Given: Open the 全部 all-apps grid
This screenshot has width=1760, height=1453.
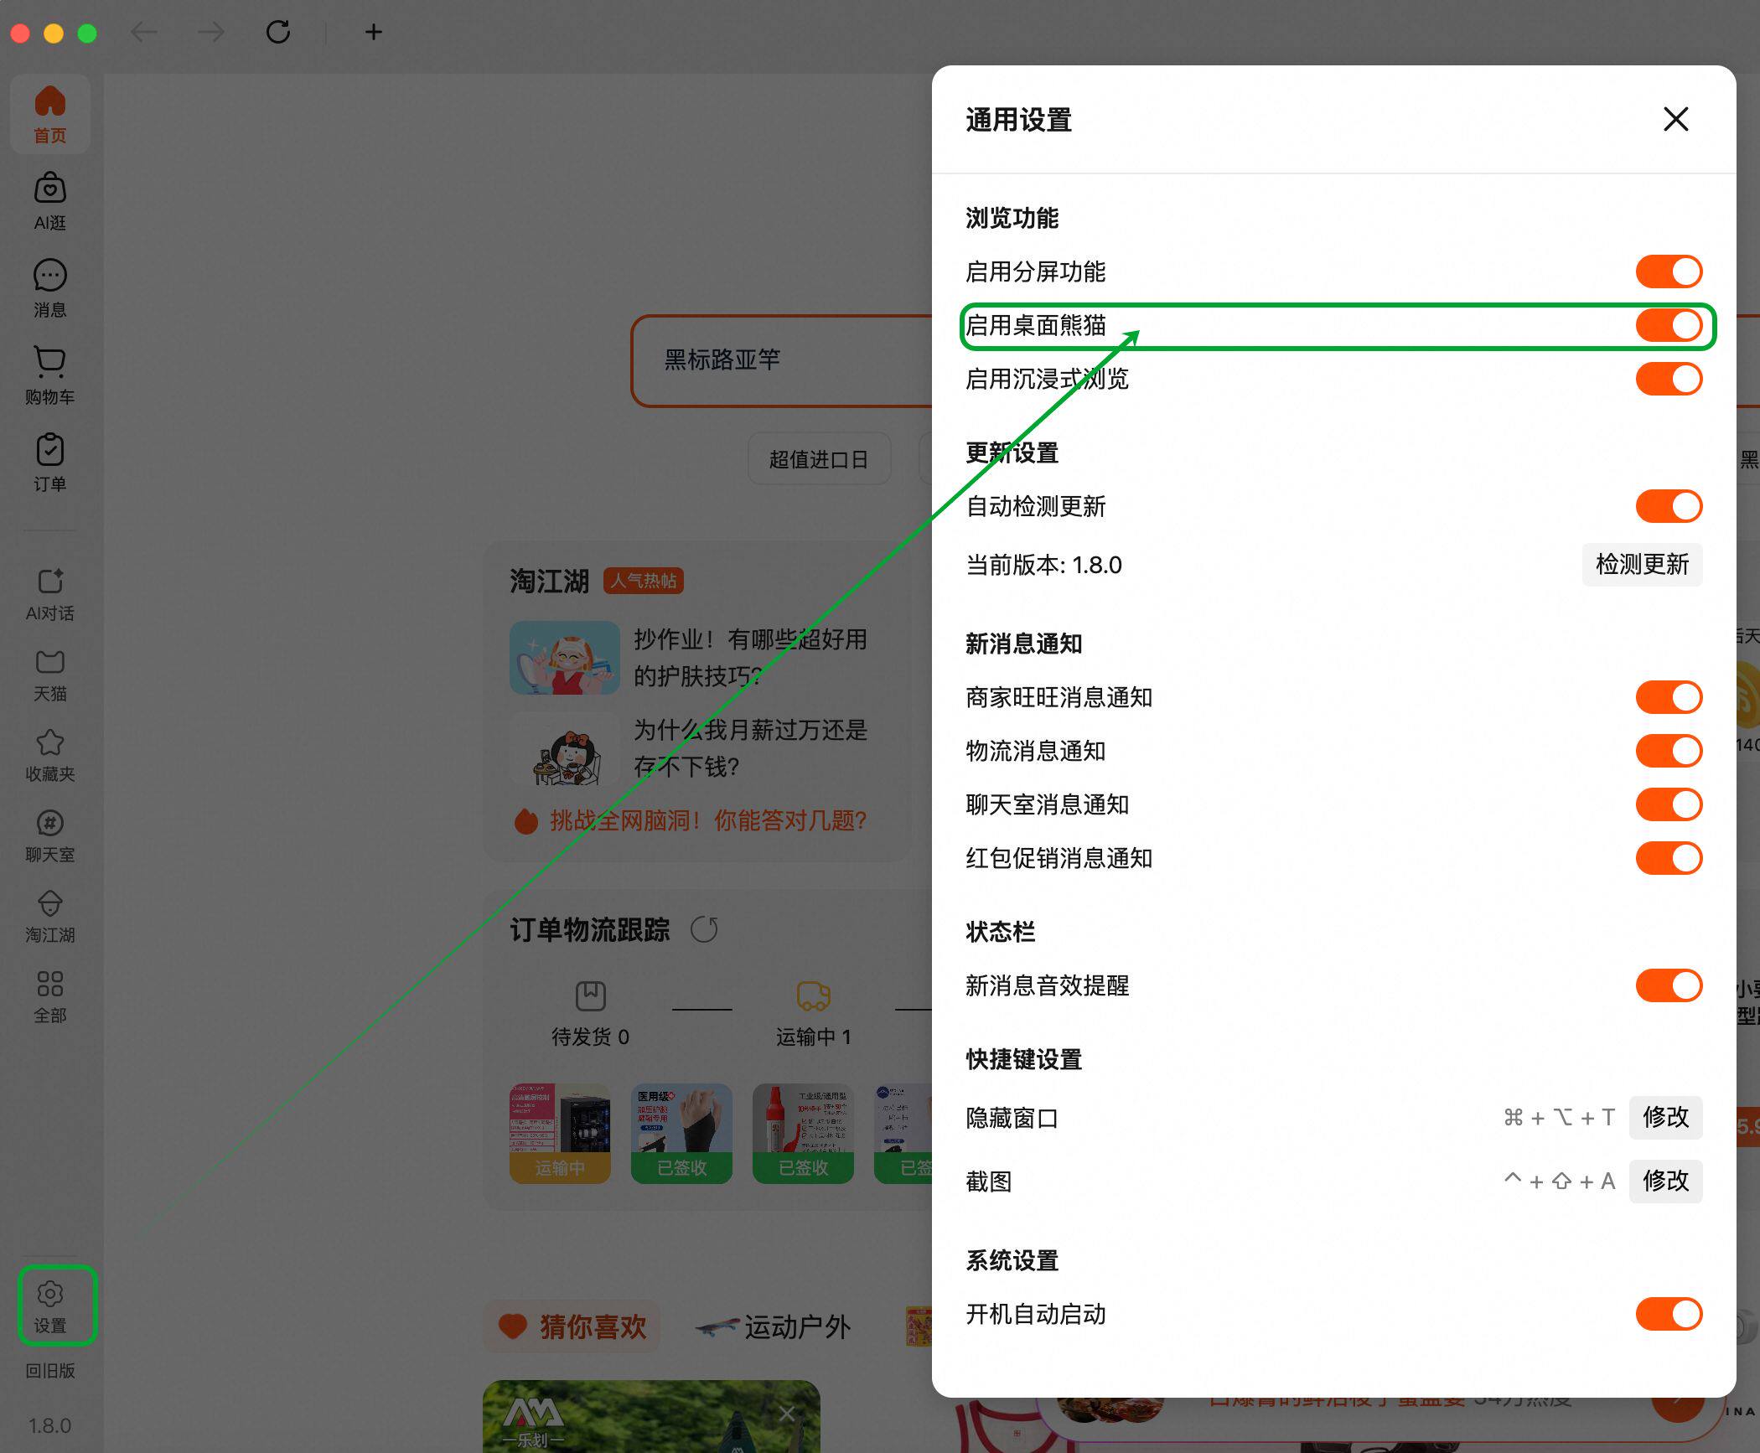Looking at the screenshot, I should (x=50, y=995).
